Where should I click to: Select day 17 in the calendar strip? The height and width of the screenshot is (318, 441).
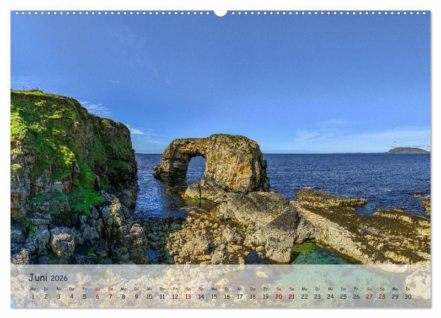pos(240,297)
